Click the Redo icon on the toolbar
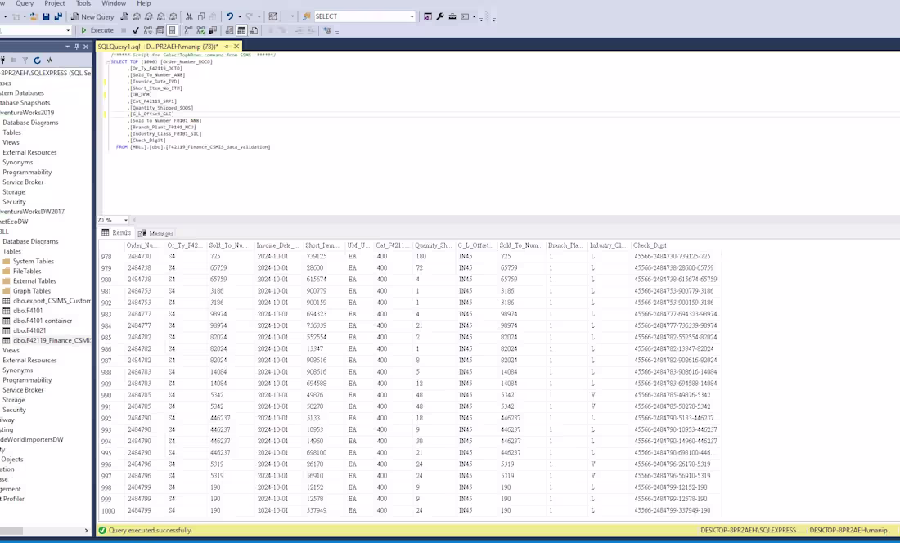Viewport: 900px width, 543px height. point(250,16)
